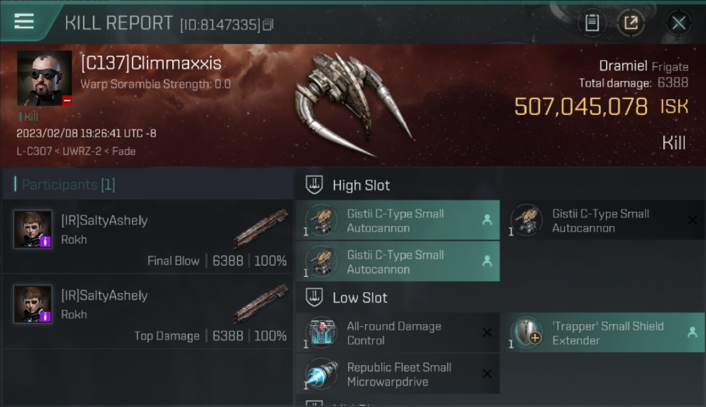Open SaltyAshely Top Damage portrait
The height and width of the screenshot is (407, 706).
[33, 304]
